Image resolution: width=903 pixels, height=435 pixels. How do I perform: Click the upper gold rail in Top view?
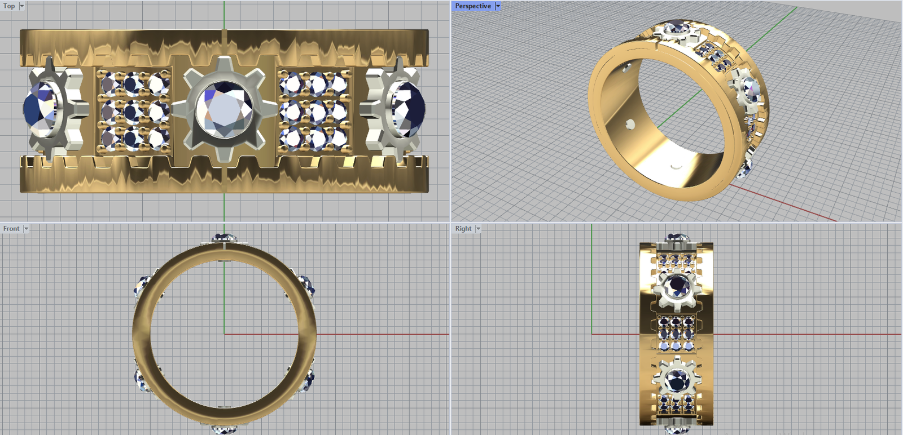point(225,42)
